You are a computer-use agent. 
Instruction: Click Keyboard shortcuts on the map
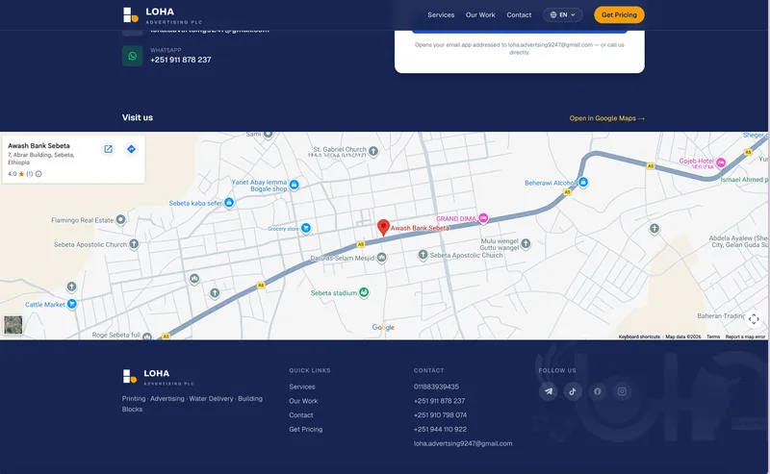click(x=639, y=337)
